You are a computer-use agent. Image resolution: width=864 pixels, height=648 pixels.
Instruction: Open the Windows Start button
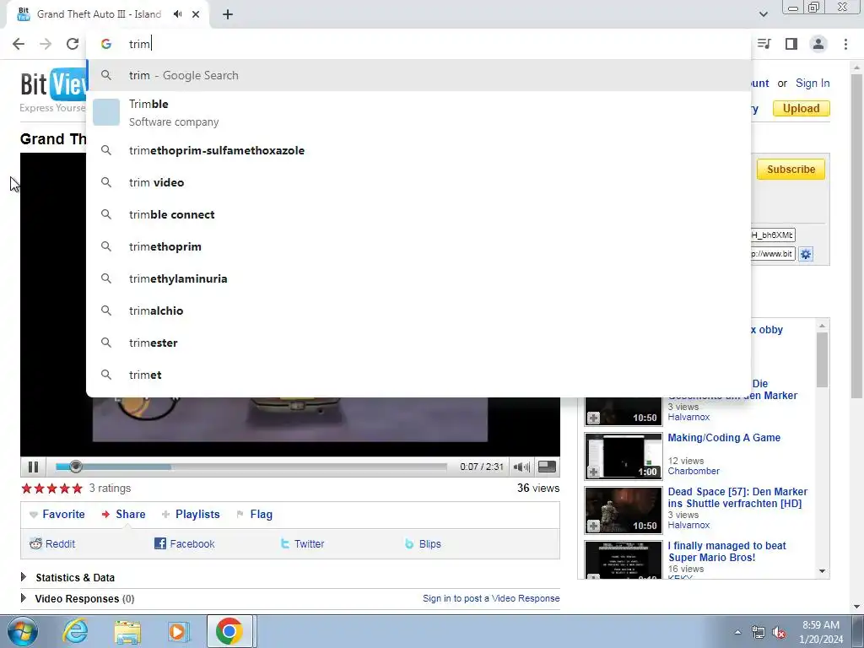click(x=22, y=631)
